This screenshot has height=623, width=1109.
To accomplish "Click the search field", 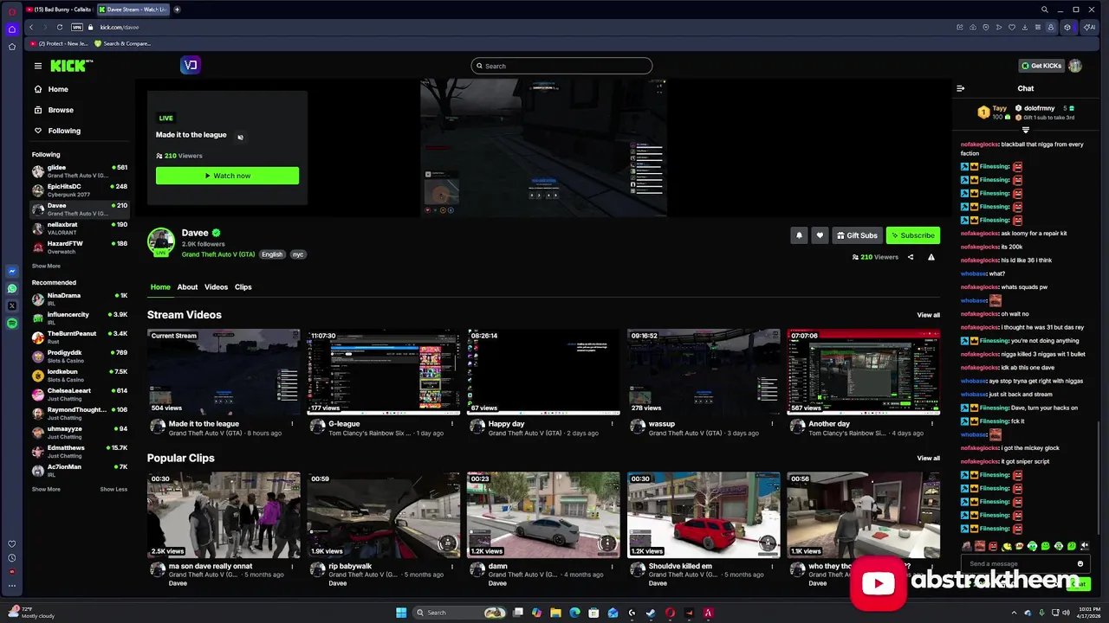I will tap(561, 66).
